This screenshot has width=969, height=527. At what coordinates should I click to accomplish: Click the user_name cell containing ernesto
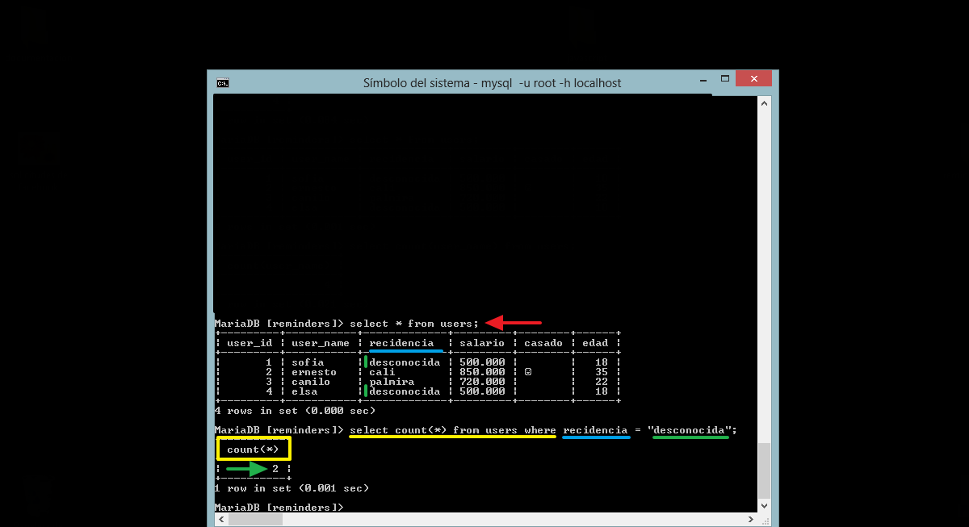(x=314, y=372)
